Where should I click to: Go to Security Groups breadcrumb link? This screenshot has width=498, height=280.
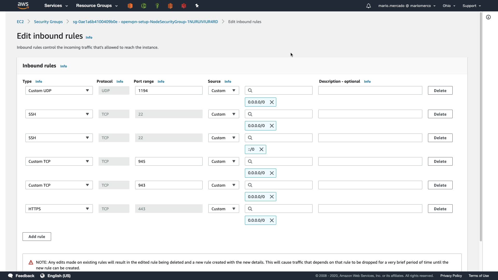click(x=48, y=22)
